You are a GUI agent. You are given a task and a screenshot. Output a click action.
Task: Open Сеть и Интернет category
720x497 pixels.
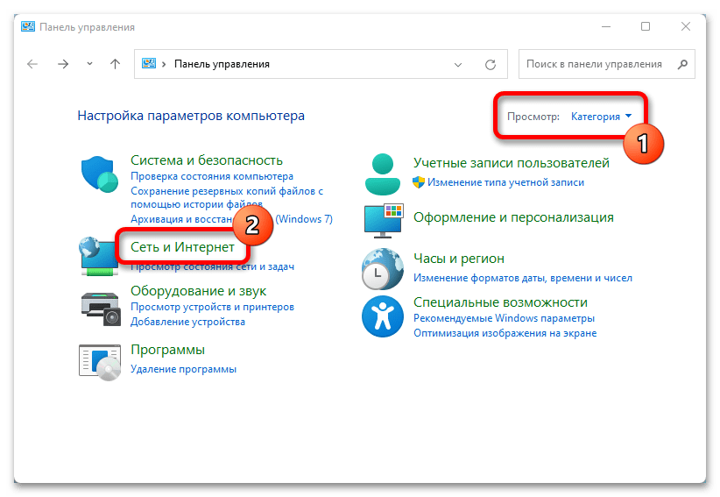click(x=182, y=247)
